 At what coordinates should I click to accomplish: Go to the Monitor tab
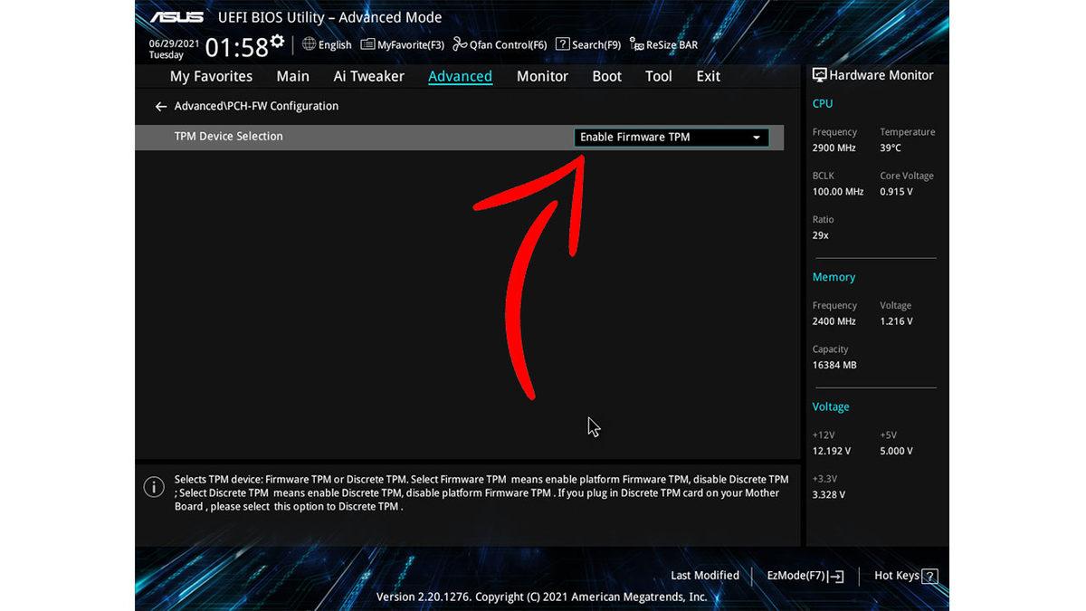tap(542, 76)
